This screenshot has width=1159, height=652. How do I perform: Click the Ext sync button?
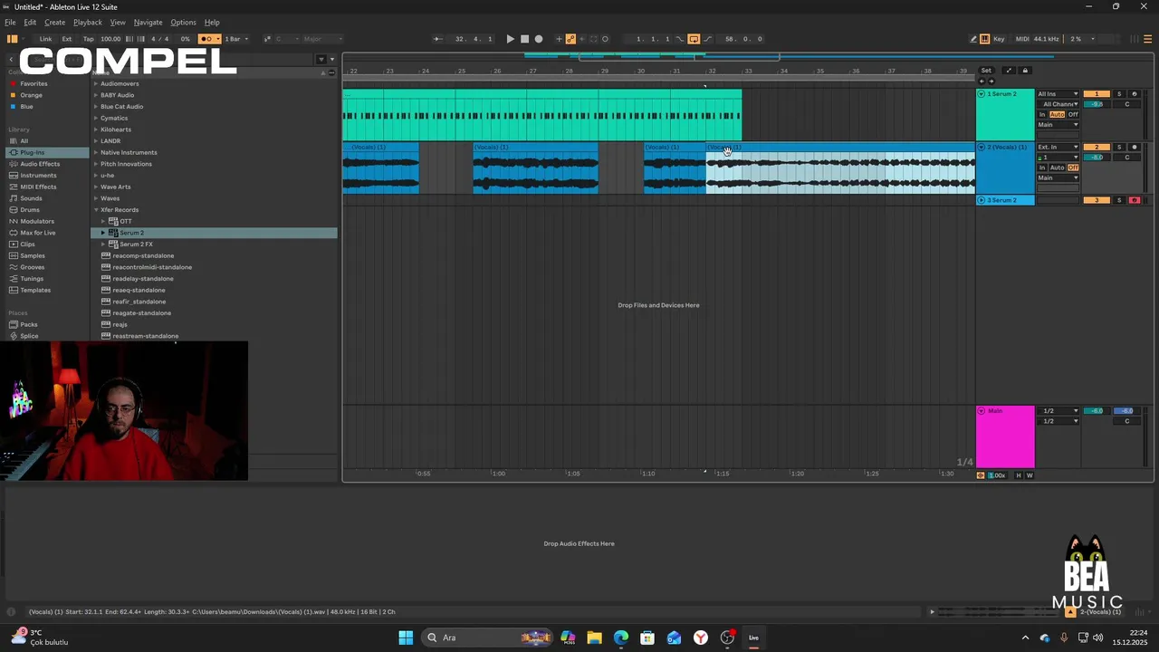point(67,39)
